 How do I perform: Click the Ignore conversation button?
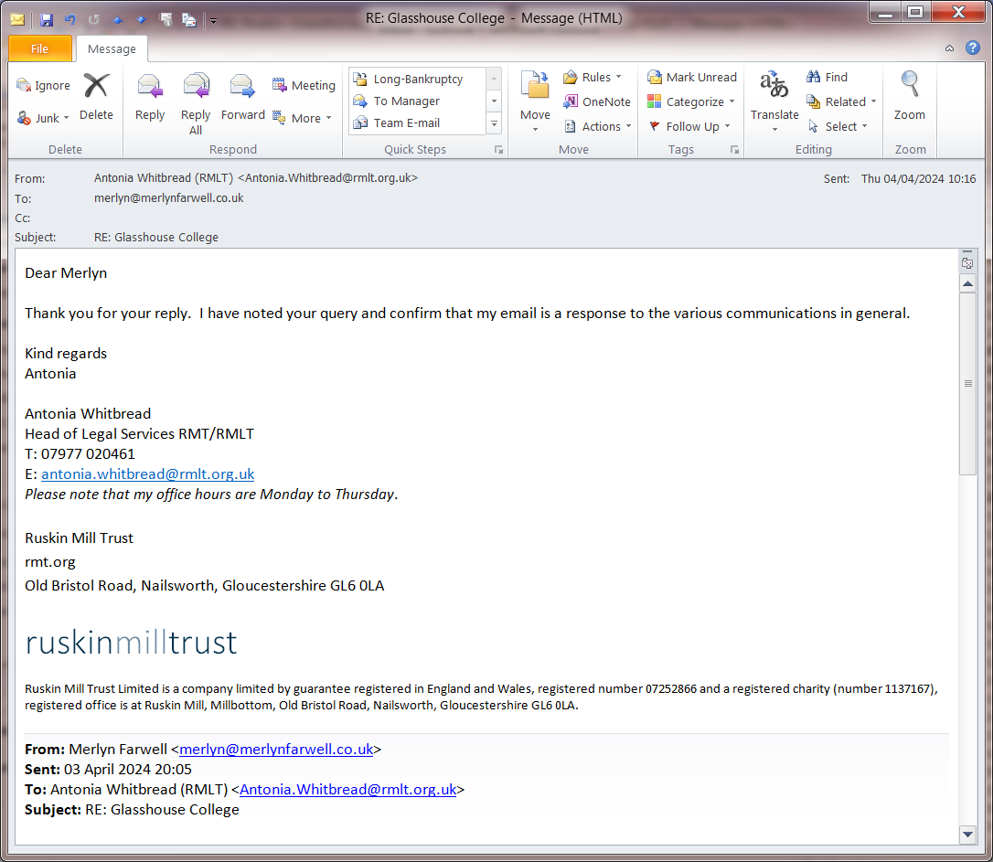(x=43, y=85)
